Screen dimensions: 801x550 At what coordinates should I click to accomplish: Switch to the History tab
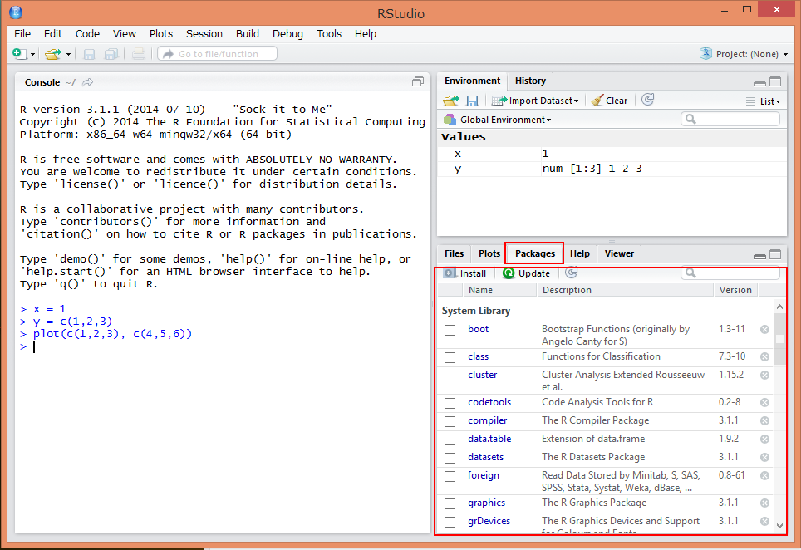tap(530, 81)
